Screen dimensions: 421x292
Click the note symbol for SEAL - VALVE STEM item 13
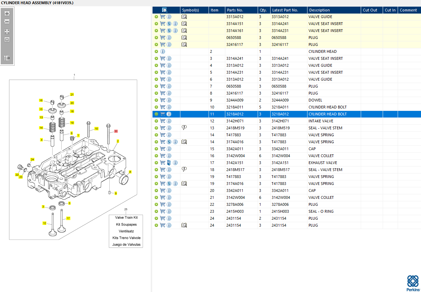[184, 128]
